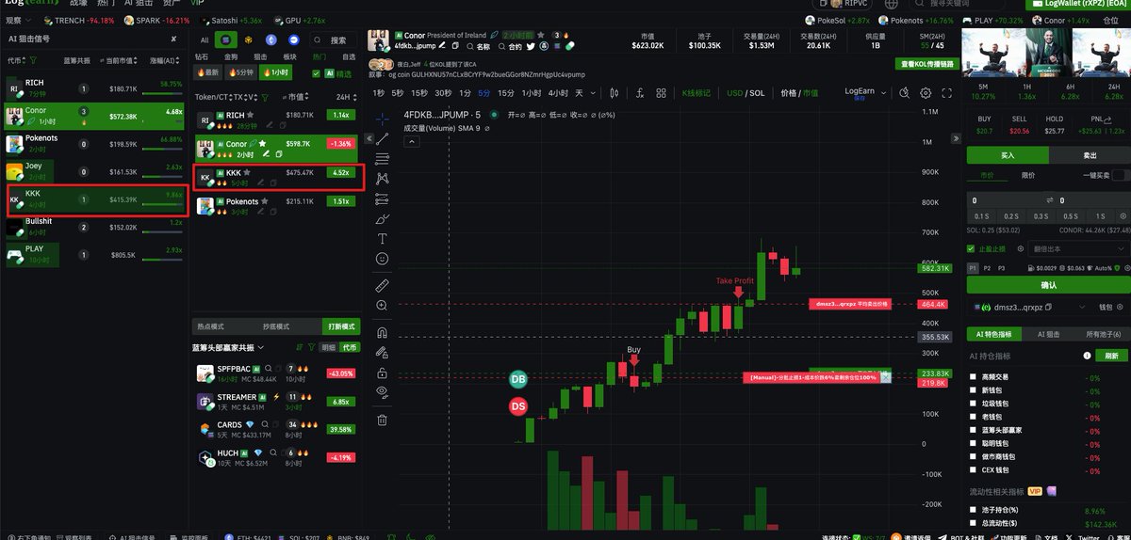Switch to the 打新模式 tab
Viewport: 1131px width, 540px height.
(x=340, y=326)
